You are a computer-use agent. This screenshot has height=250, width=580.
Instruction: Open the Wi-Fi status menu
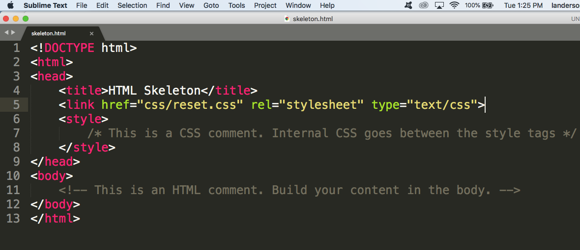[x=454, y=5]
